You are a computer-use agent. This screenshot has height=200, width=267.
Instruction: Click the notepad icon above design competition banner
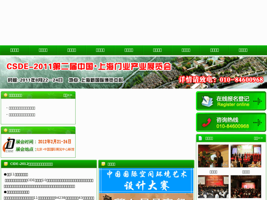coord(103,164)
